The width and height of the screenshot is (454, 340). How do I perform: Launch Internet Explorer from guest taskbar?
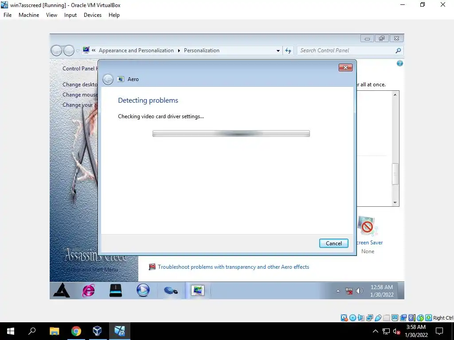(88, 290)
